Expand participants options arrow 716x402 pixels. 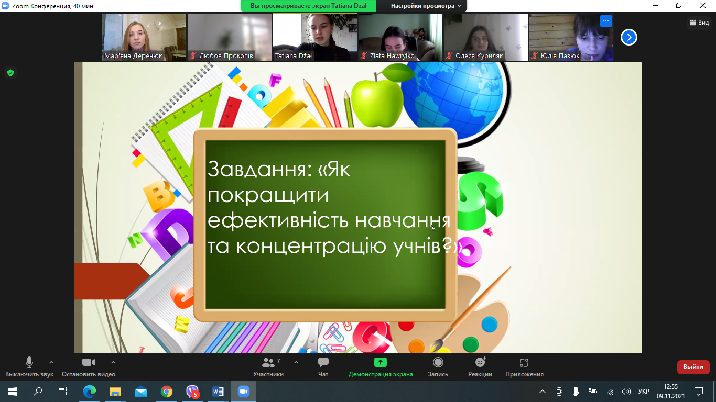(x=296, y=362)
